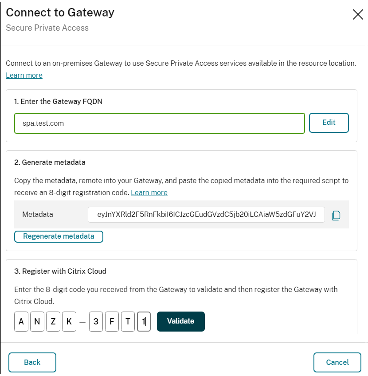Click the code box containing T
The image size is (368, 376).
(x=127, y=321)
